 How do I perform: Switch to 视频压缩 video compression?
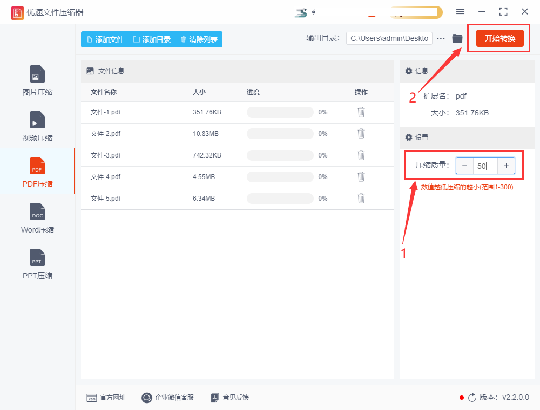37,127
